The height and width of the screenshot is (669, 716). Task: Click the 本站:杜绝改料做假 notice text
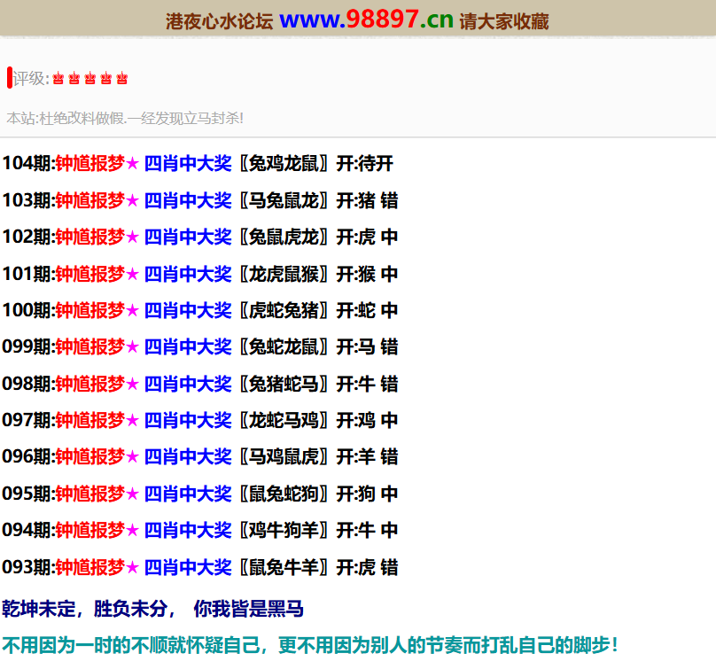[x=125, y=118]
